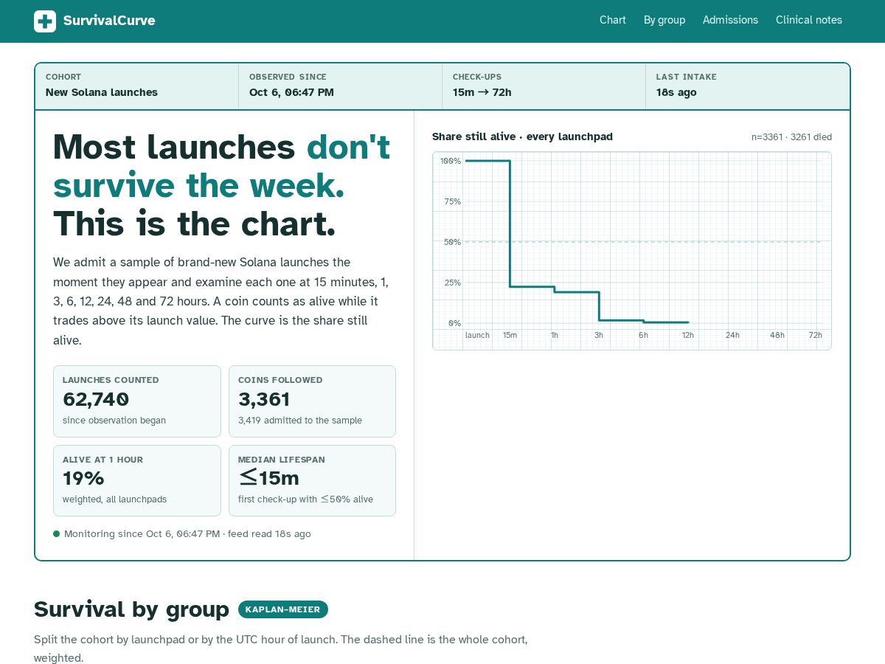Navigate to Admissions in the header
Image resolution: width=885 pixels, height=664 pixels.
point(730,20)
